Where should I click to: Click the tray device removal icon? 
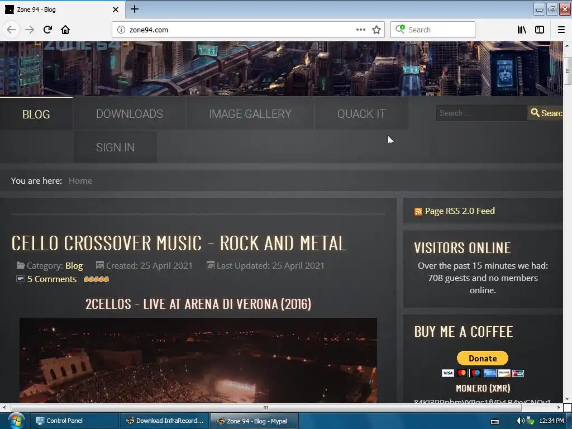click(x=531, y=421)
